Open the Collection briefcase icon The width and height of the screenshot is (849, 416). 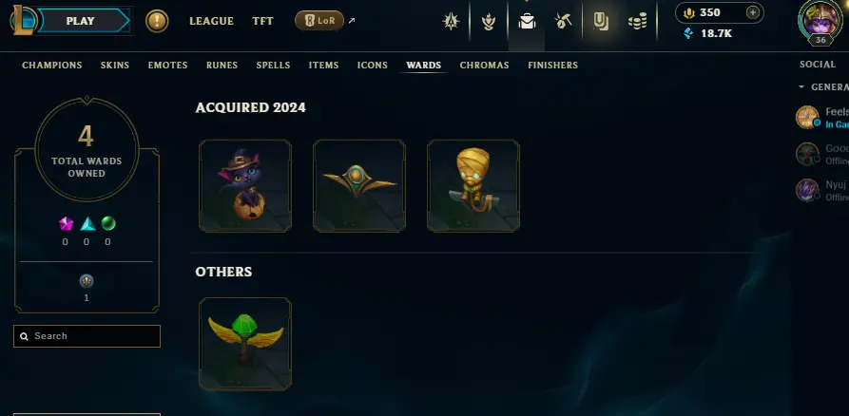[527, 22]
